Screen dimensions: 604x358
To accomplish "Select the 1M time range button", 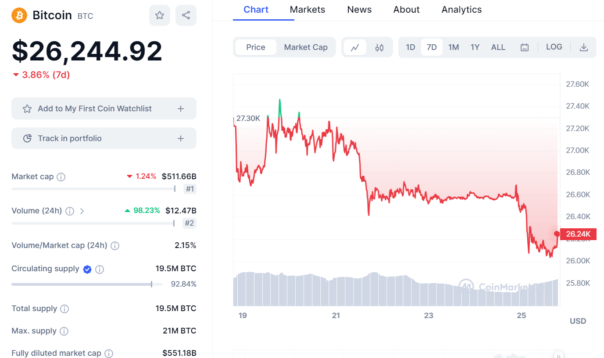I will [x=454, y=47].
